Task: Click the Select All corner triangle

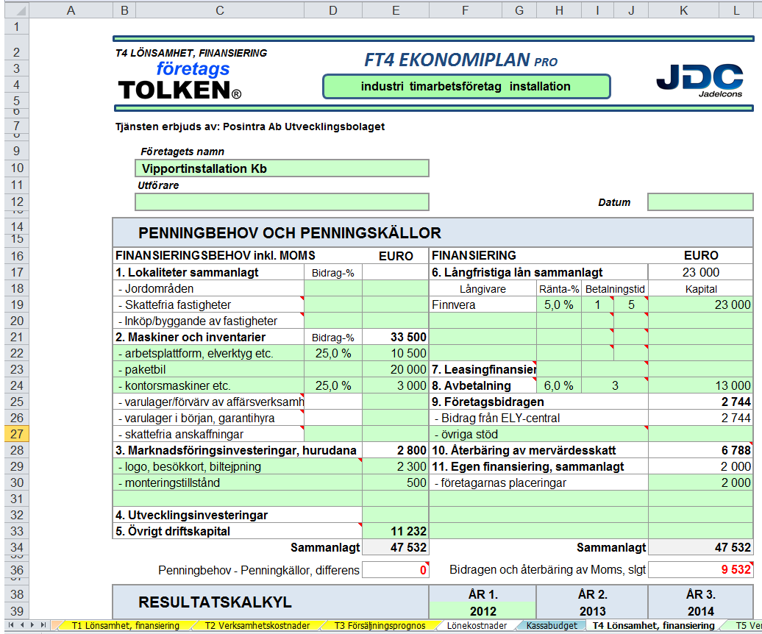Action: coord(17,10)
